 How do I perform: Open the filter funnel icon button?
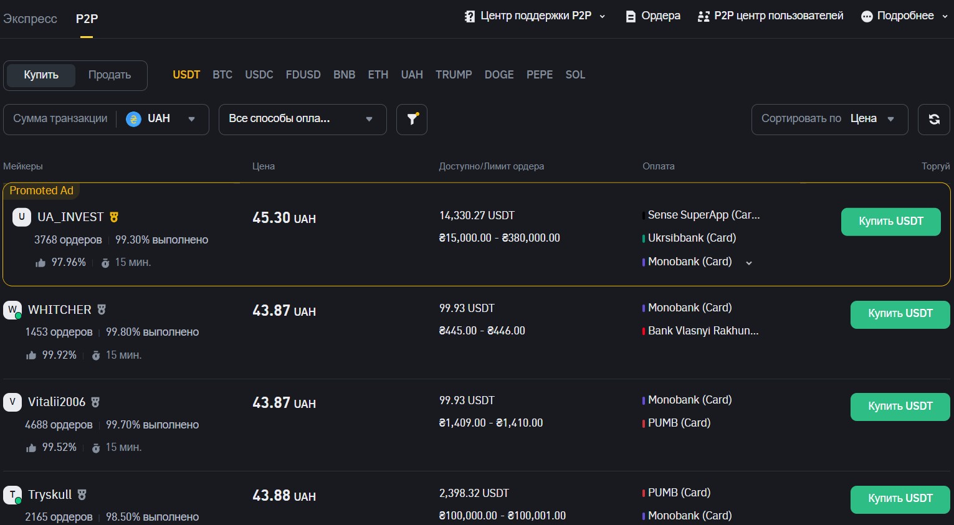click(x=412, y=119)
